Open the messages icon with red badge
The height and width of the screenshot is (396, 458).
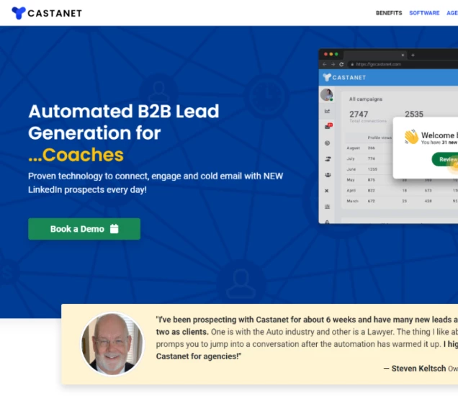click(x=328, y=126)
